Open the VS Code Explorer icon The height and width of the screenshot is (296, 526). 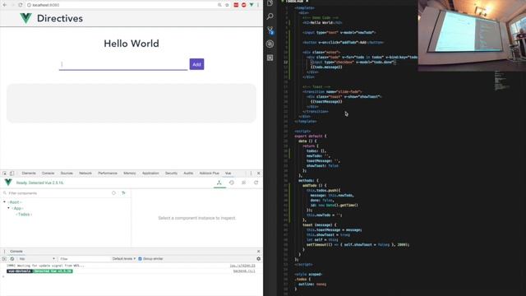coord(270,3)
